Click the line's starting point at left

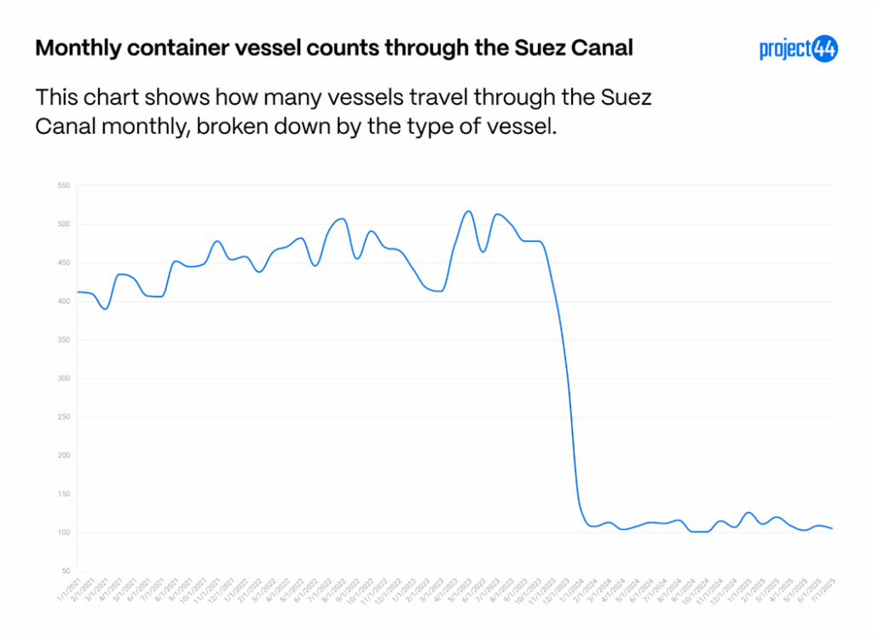pos(78,292)
